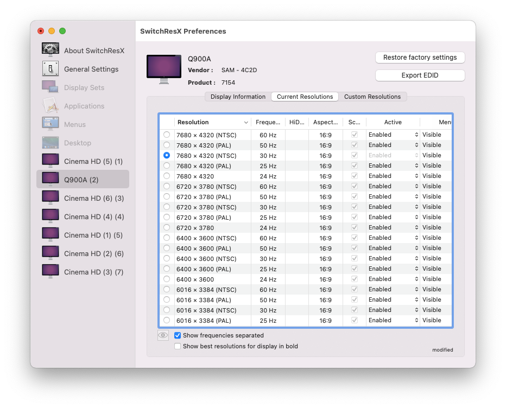
Task: Click Aspect column header
Action: coord(325,122)
